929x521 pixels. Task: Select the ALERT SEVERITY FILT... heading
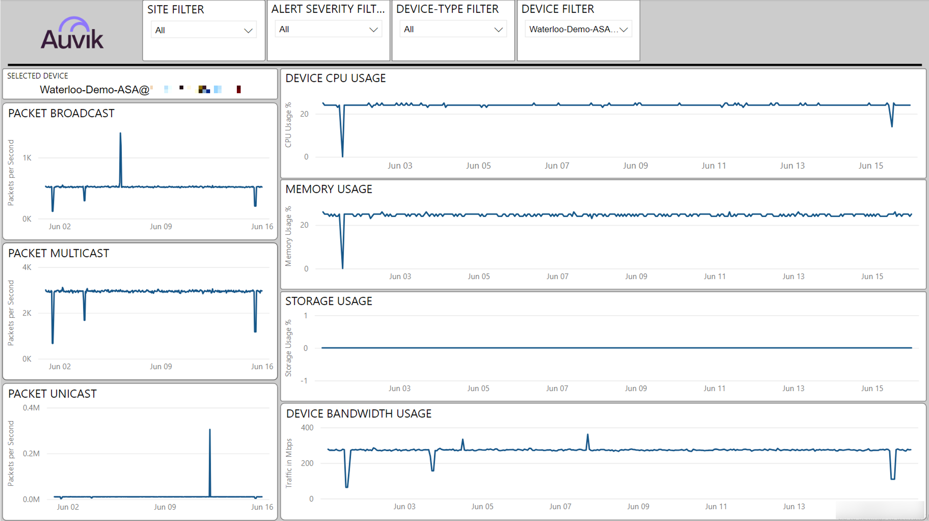point(328,9)
